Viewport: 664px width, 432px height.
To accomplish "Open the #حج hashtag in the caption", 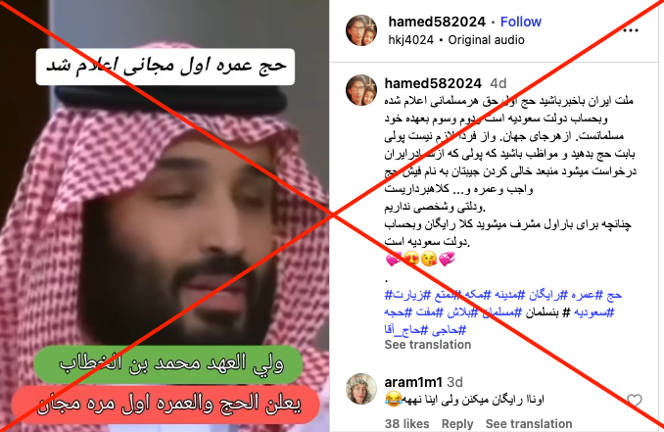I will [x=612, y=295].
